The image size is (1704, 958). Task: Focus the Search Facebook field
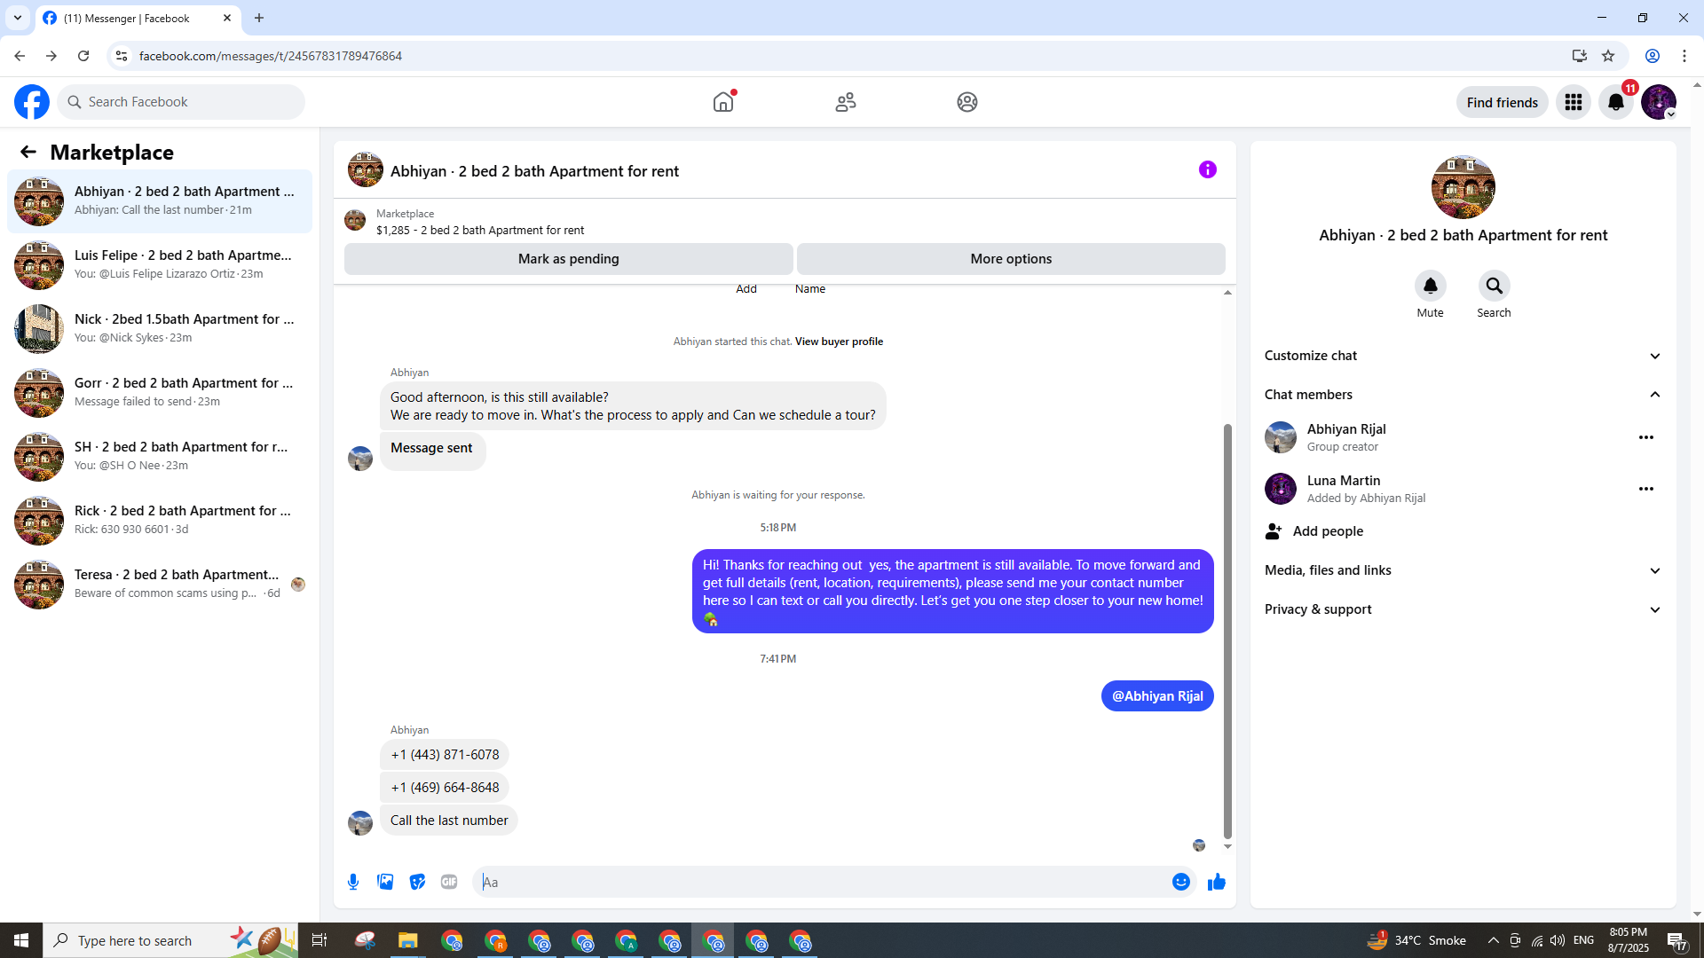(x=181, y=102)
